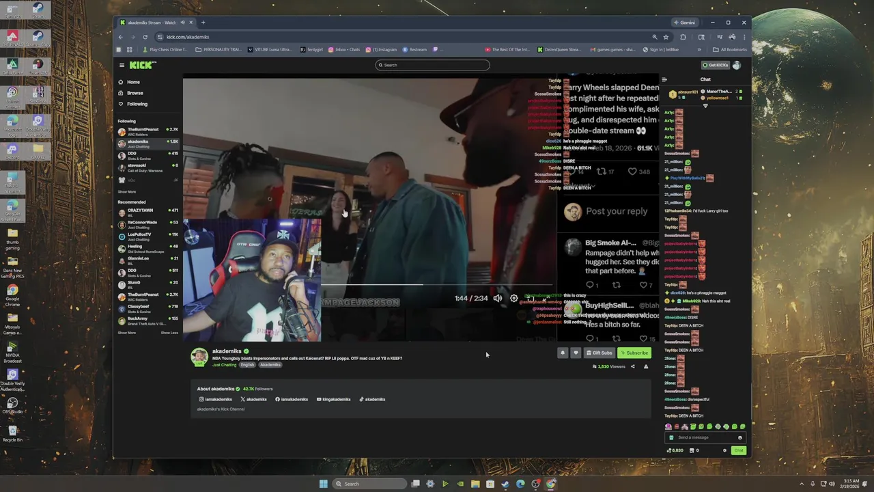Viewport: 874px width, 492px height.
Task: Open the chat settings gear icon
Action: click(724, 450)
